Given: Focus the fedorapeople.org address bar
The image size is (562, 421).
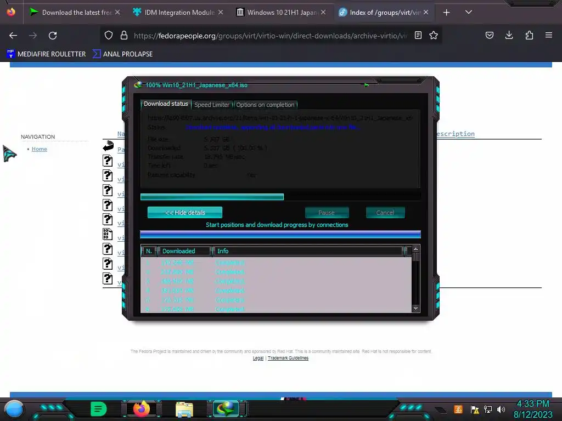Looking at the screenshot, I should pyautogui.click(x=270, y=36).
